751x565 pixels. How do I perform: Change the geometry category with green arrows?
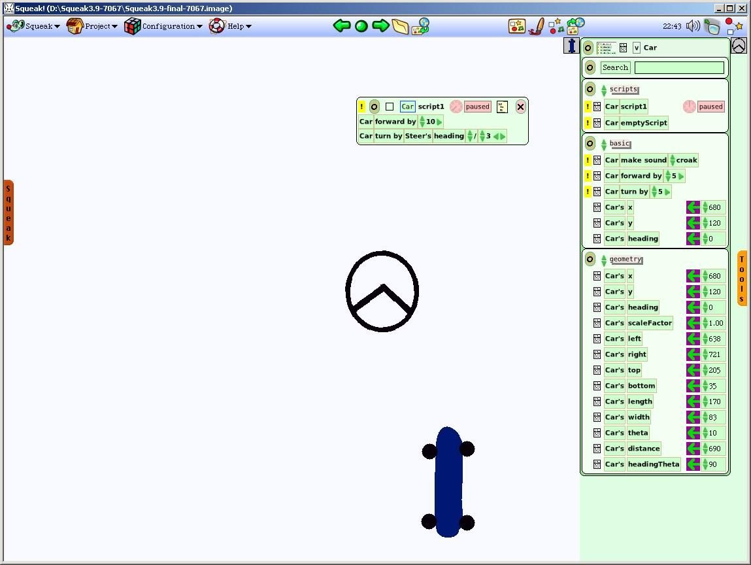point(604,260)
